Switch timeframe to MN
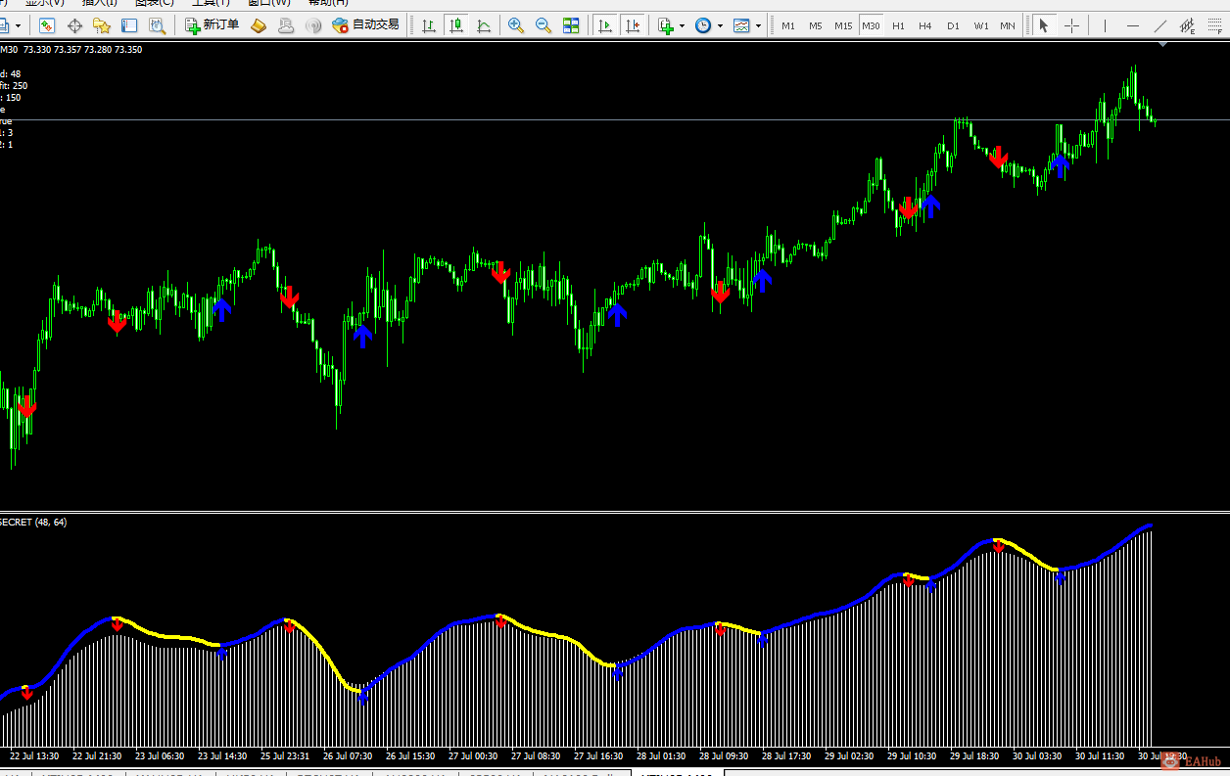This screenshot has width=1230, height=776. pos(1007,25)
